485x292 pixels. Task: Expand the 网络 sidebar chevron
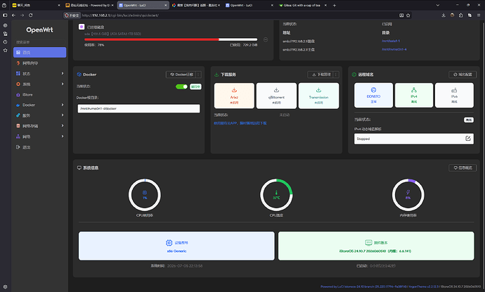pos(63,137)
